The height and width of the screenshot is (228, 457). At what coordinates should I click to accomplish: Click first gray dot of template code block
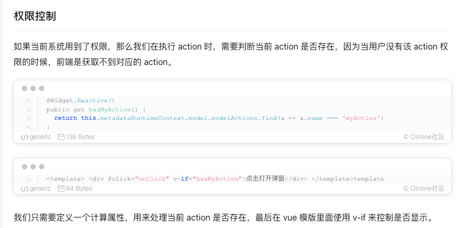25,167
